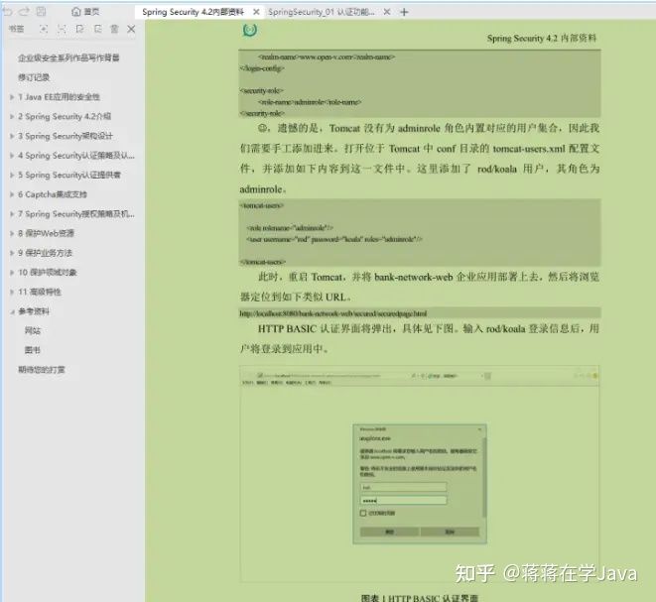
Task: Expand chapter 9 保护业务方法
Action: pos(12,253)
